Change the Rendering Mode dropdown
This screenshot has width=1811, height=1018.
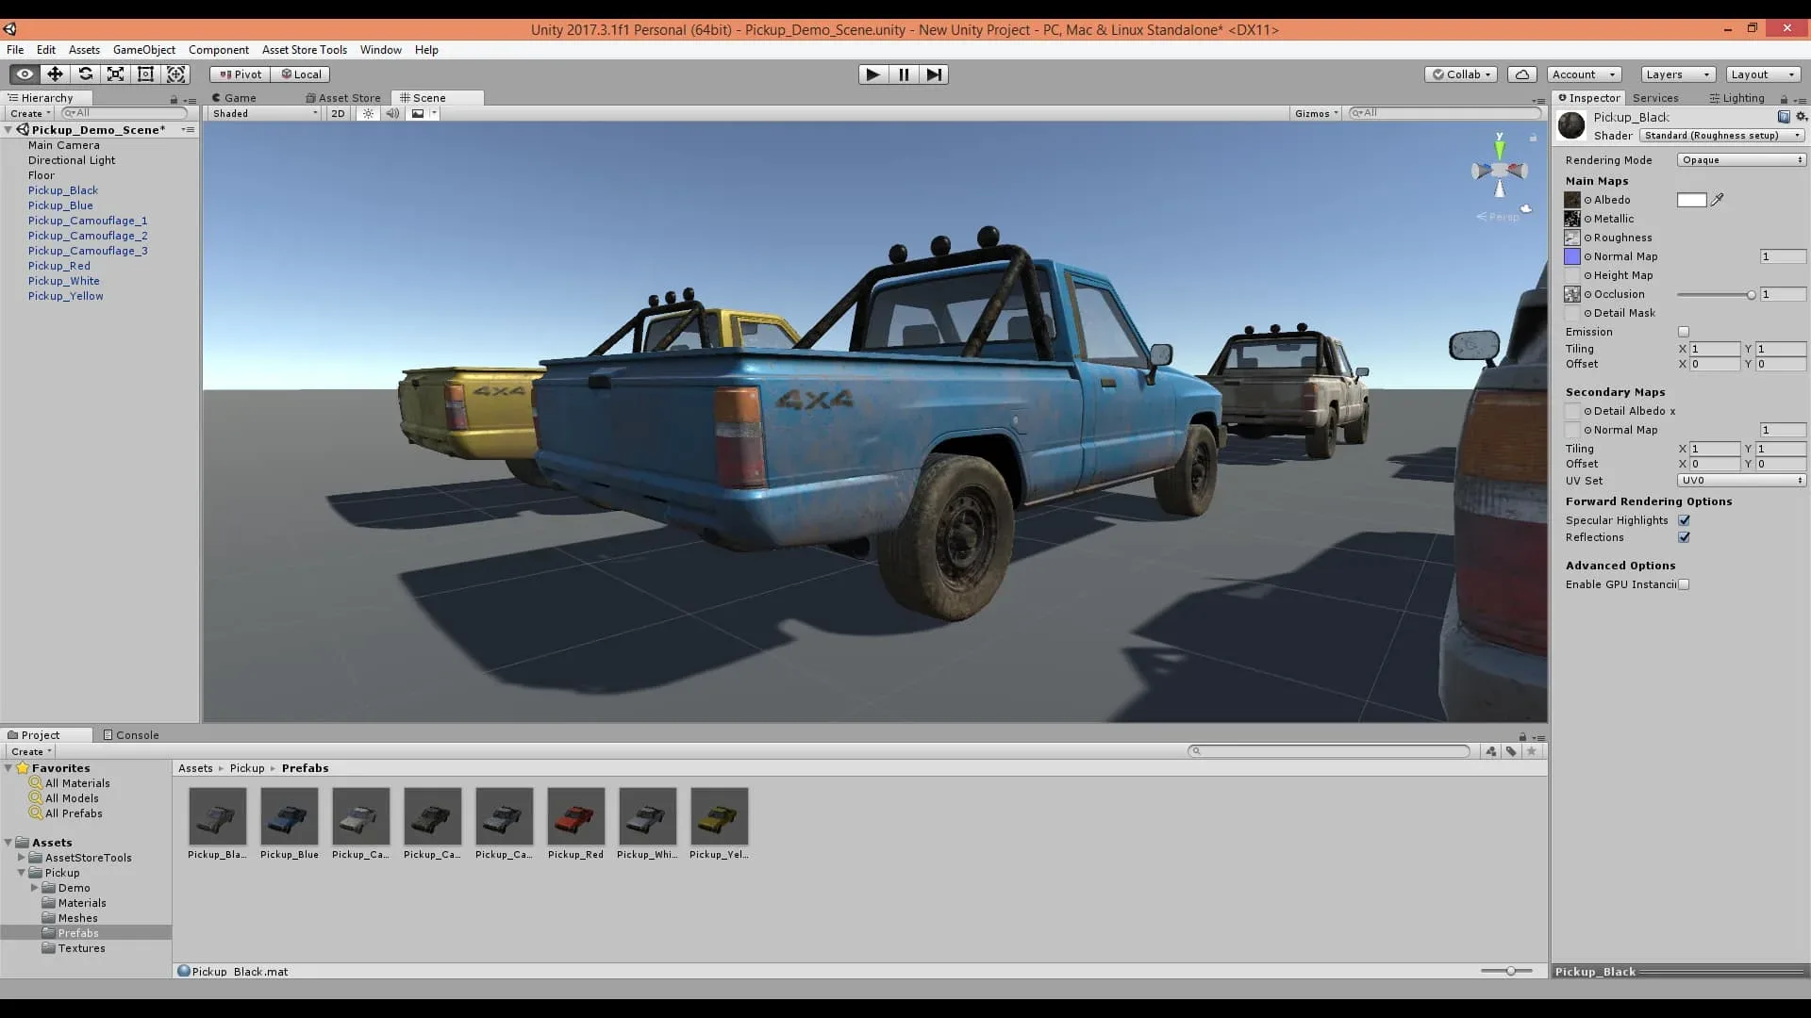pyautogui.click(x=1740, y=159)
